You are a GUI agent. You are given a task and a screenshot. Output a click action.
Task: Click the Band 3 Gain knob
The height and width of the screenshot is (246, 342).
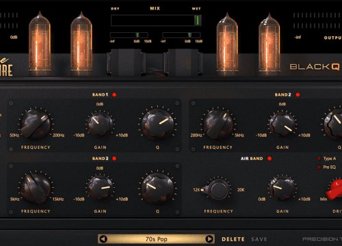(100, 188)
